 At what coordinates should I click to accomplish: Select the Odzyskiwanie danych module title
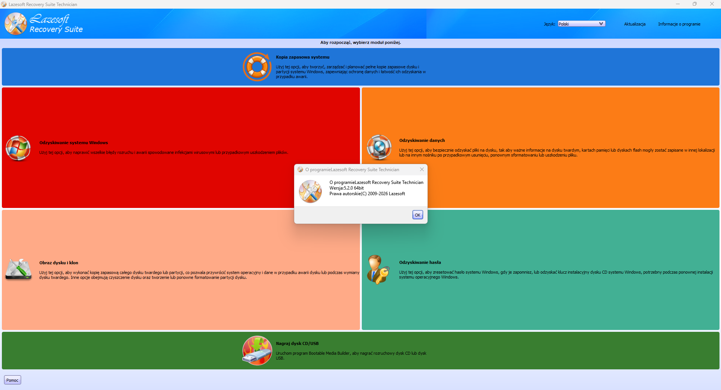coord(422,140)
